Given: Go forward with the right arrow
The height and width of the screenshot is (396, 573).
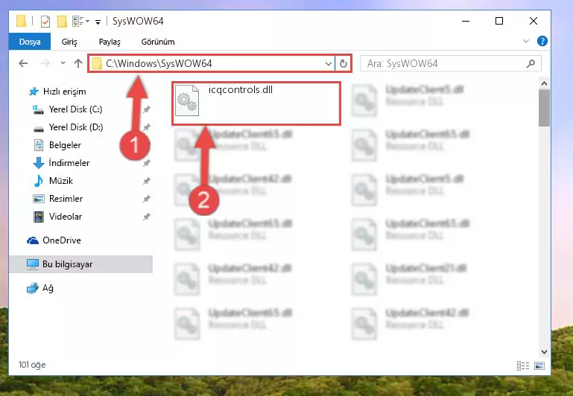Looking at the screenshot, I should (45, 63).
